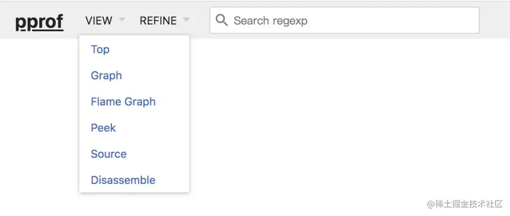This screenshot has height=216, width=510.
Task: Switch to the Flame Graph view
Action: click(123, 102)
